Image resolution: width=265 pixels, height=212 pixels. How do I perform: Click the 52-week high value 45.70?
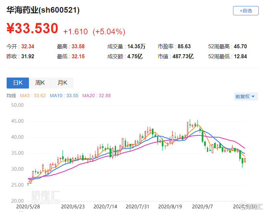tap(240, 46)
